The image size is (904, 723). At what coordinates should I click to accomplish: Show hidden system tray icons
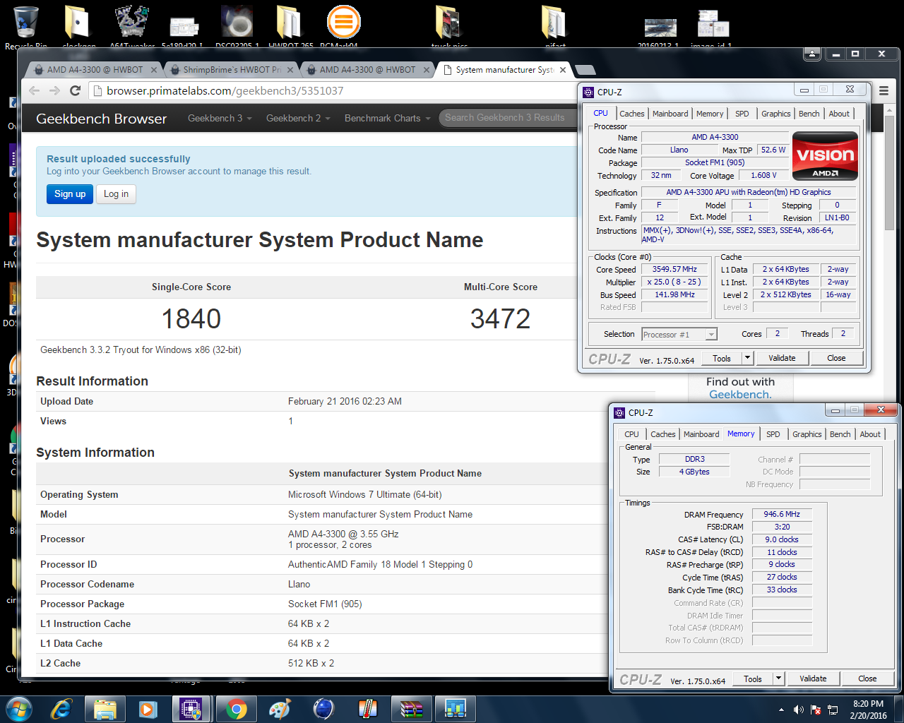coord(781,710)
